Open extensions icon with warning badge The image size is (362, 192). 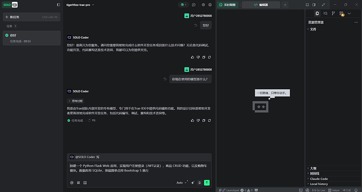pos(342,14)
